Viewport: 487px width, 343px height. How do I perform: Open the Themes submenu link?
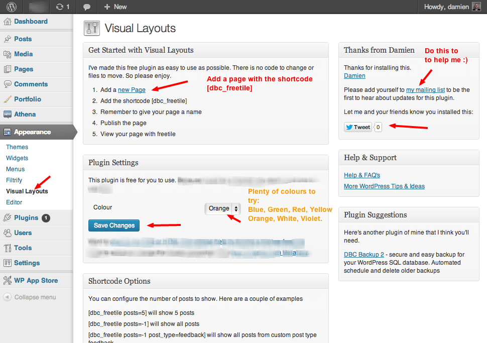(x=17, y=147)
